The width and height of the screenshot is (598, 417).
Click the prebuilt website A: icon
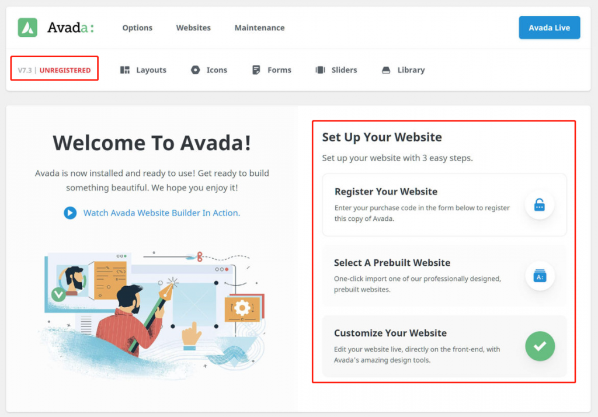pos(540,276)
